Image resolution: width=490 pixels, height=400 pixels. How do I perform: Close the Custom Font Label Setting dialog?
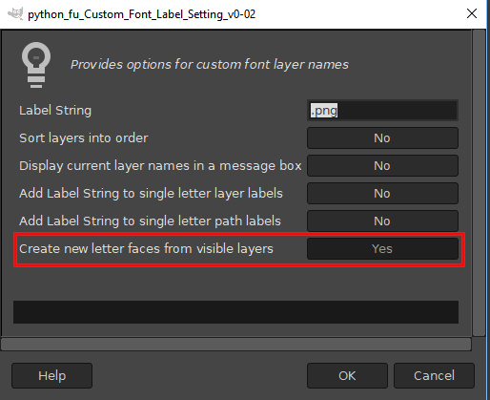click(x=472, y=13)
